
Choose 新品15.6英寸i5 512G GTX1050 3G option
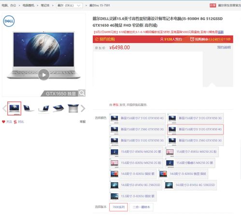137,141
